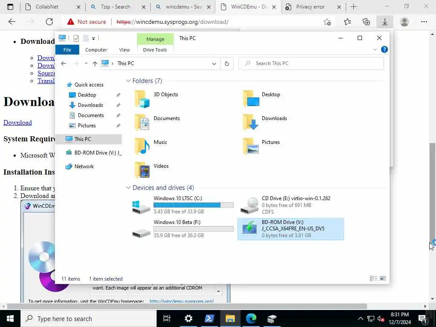The image size is (436, 327).
Task: Click the wincdemu.sysprogs.org homepage link
Action: 181,301
